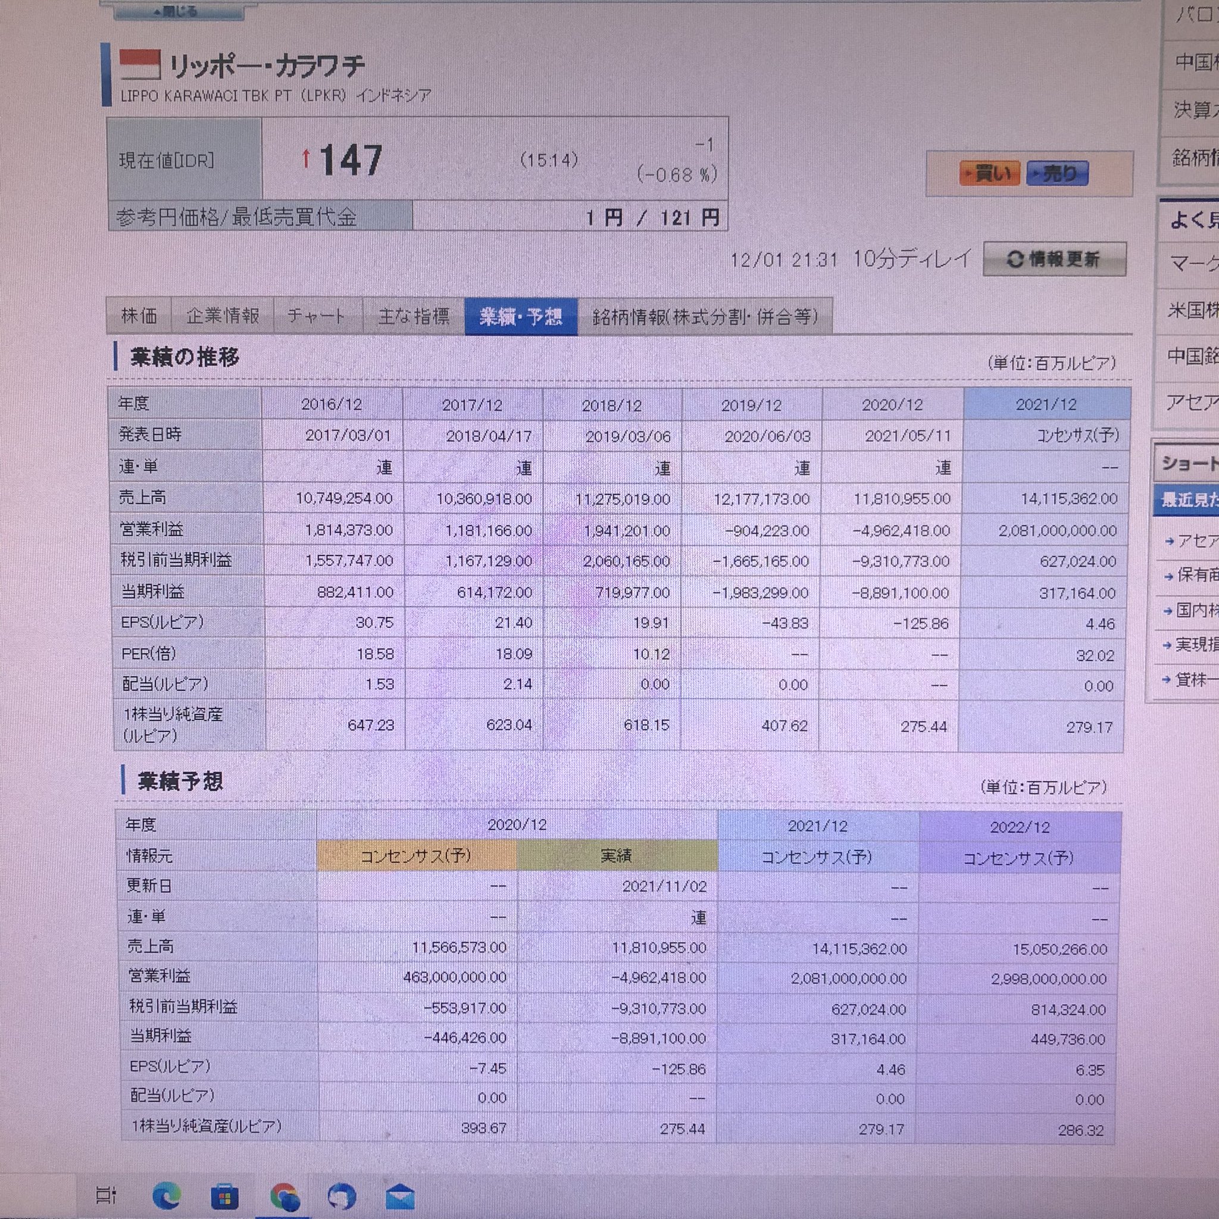1219x1219 pixels.
Task: Click the 売り sell button
Action: [1058, 173]
